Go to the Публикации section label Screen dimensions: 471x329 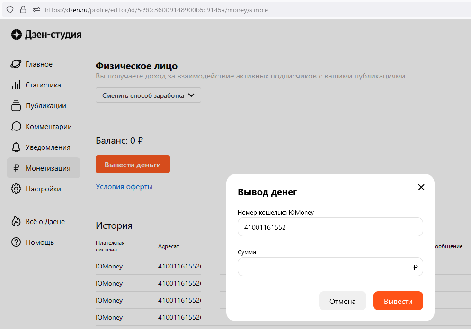(x=46, y=106)
